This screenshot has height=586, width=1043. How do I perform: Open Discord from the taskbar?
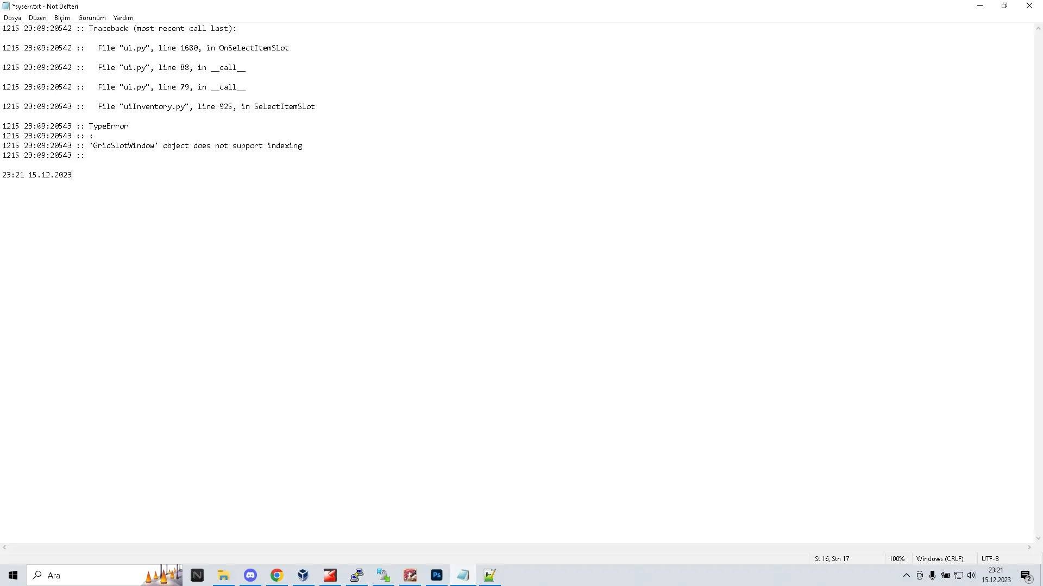coord(250,575)
